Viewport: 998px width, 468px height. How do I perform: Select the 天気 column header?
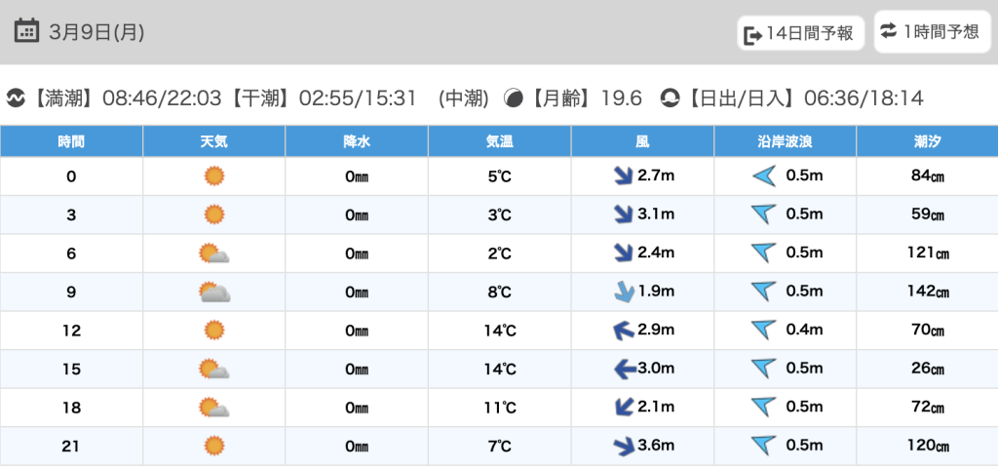coord(213,141)
